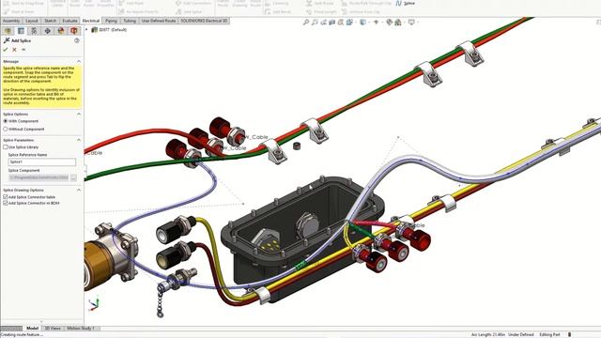Image resolution: width=601 pixels, height=338 pixels.
Task: Open the FeatureManager design tree tab
Action: (8, 31)
